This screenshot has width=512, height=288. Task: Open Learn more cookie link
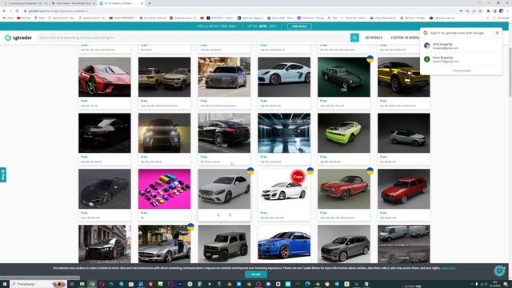448,268
